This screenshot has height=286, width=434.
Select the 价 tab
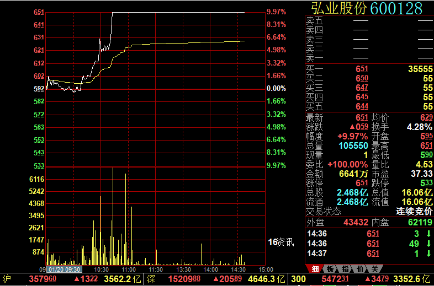tap(360, 269)
